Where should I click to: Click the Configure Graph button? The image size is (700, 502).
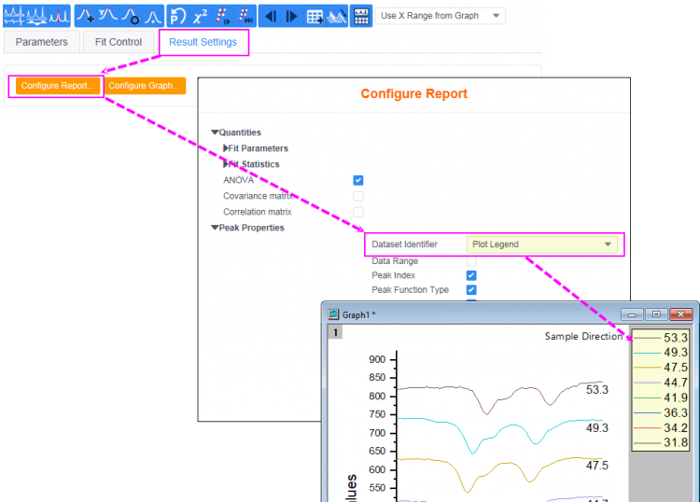145,86
